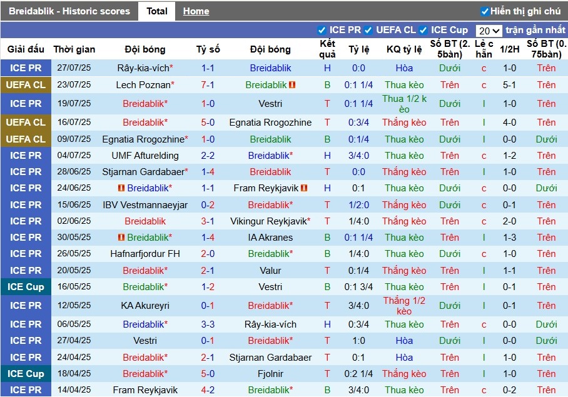568x397 pixels.
Task: Open the Lech Poznan team link
Action: 143,85
